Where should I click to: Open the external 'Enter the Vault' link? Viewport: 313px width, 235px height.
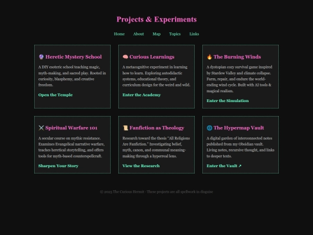(x=224, y=166)
